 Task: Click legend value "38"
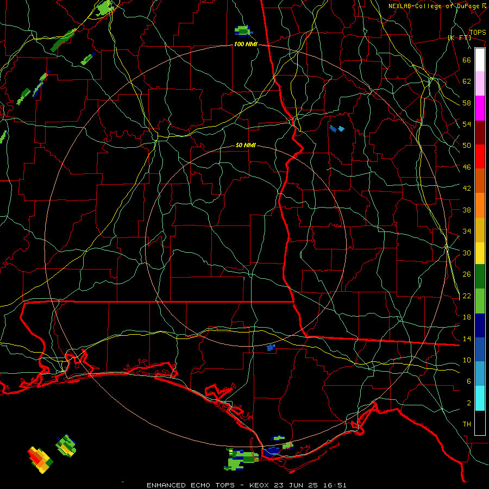click(467, 210)
